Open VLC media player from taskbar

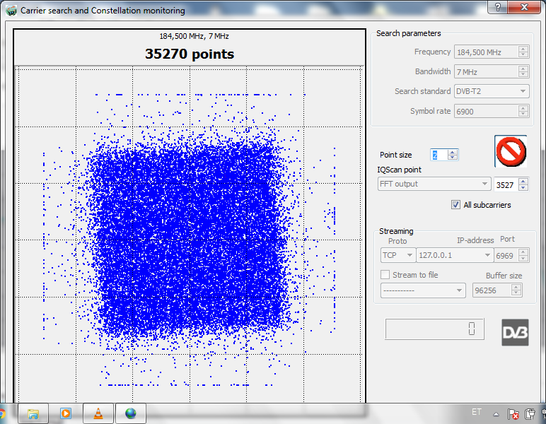coord(98,413)
